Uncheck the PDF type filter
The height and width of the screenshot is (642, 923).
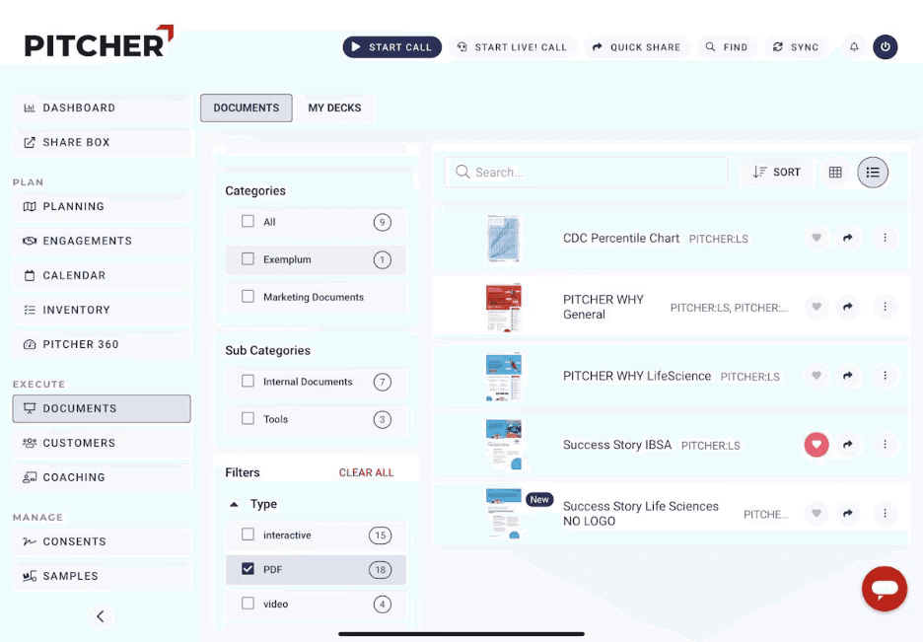click(248, 568)
